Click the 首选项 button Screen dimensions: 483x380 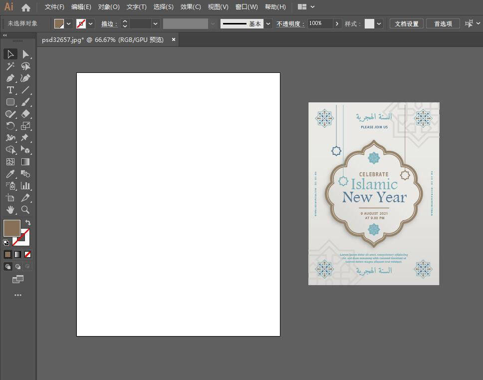pos(443,23)
